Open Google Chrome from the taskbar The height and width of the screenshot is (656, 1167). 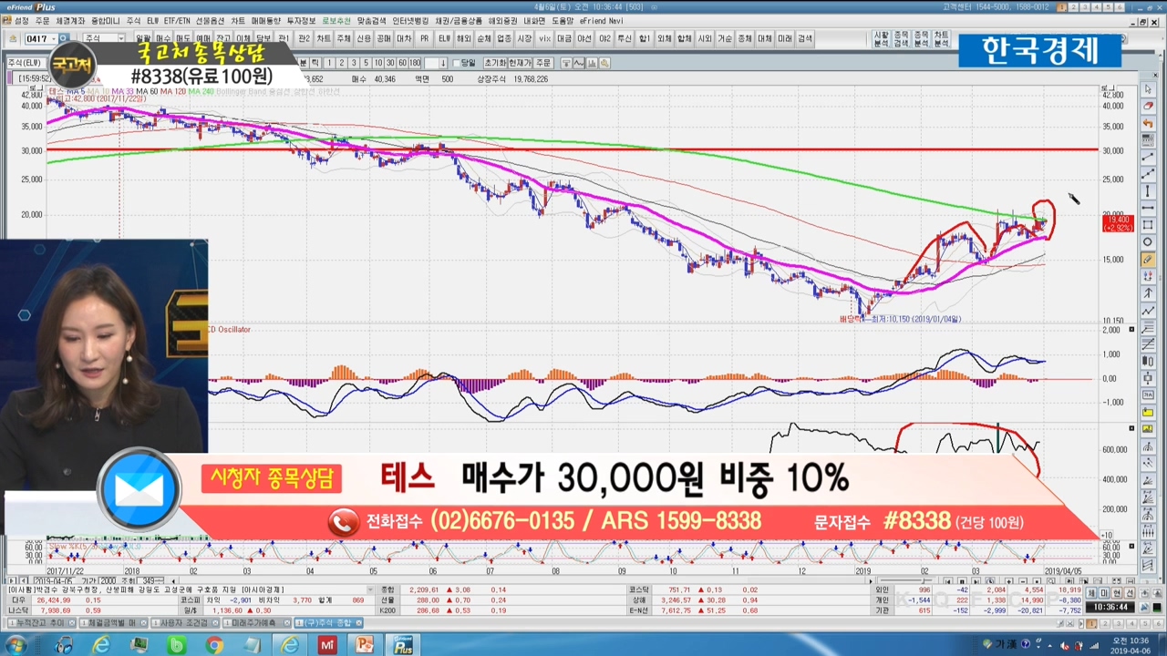(x=214, y=645)
